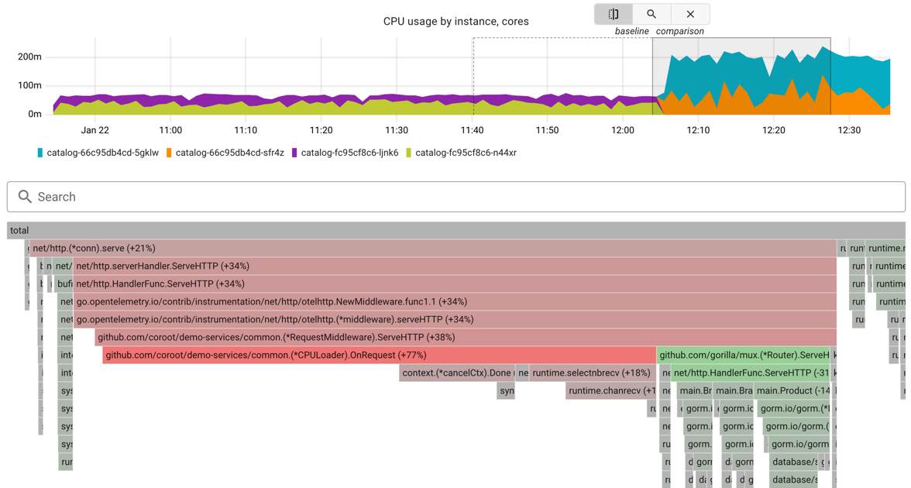The height and width of the screenshot is (488, 911).
Task: Click legend label catalog-66c95db4cd-5gklw
Action: 103,153
